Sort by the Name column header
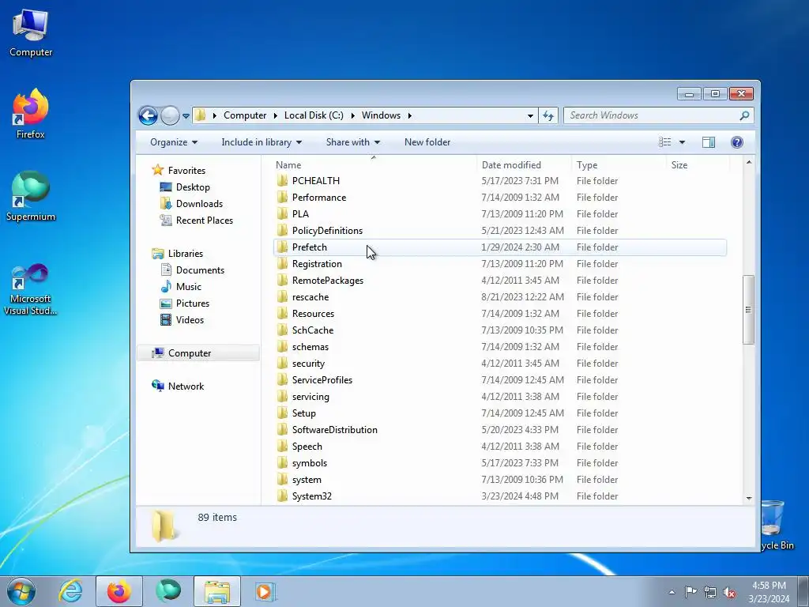The image size is (809, 607). pos(374,165)
